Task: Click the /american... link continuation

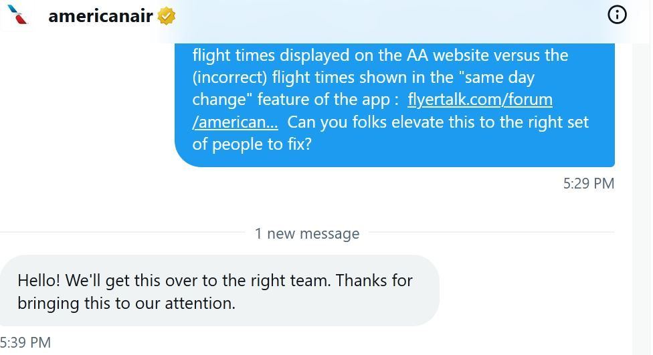Action: coord(235,122)
